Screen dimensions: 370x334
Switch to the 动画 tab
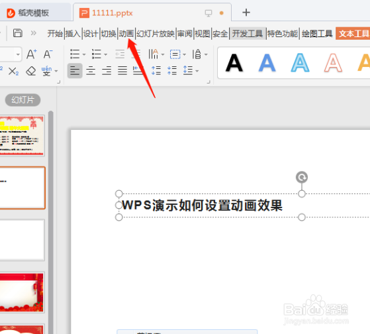pyautogui.click(x=126, y=34)
